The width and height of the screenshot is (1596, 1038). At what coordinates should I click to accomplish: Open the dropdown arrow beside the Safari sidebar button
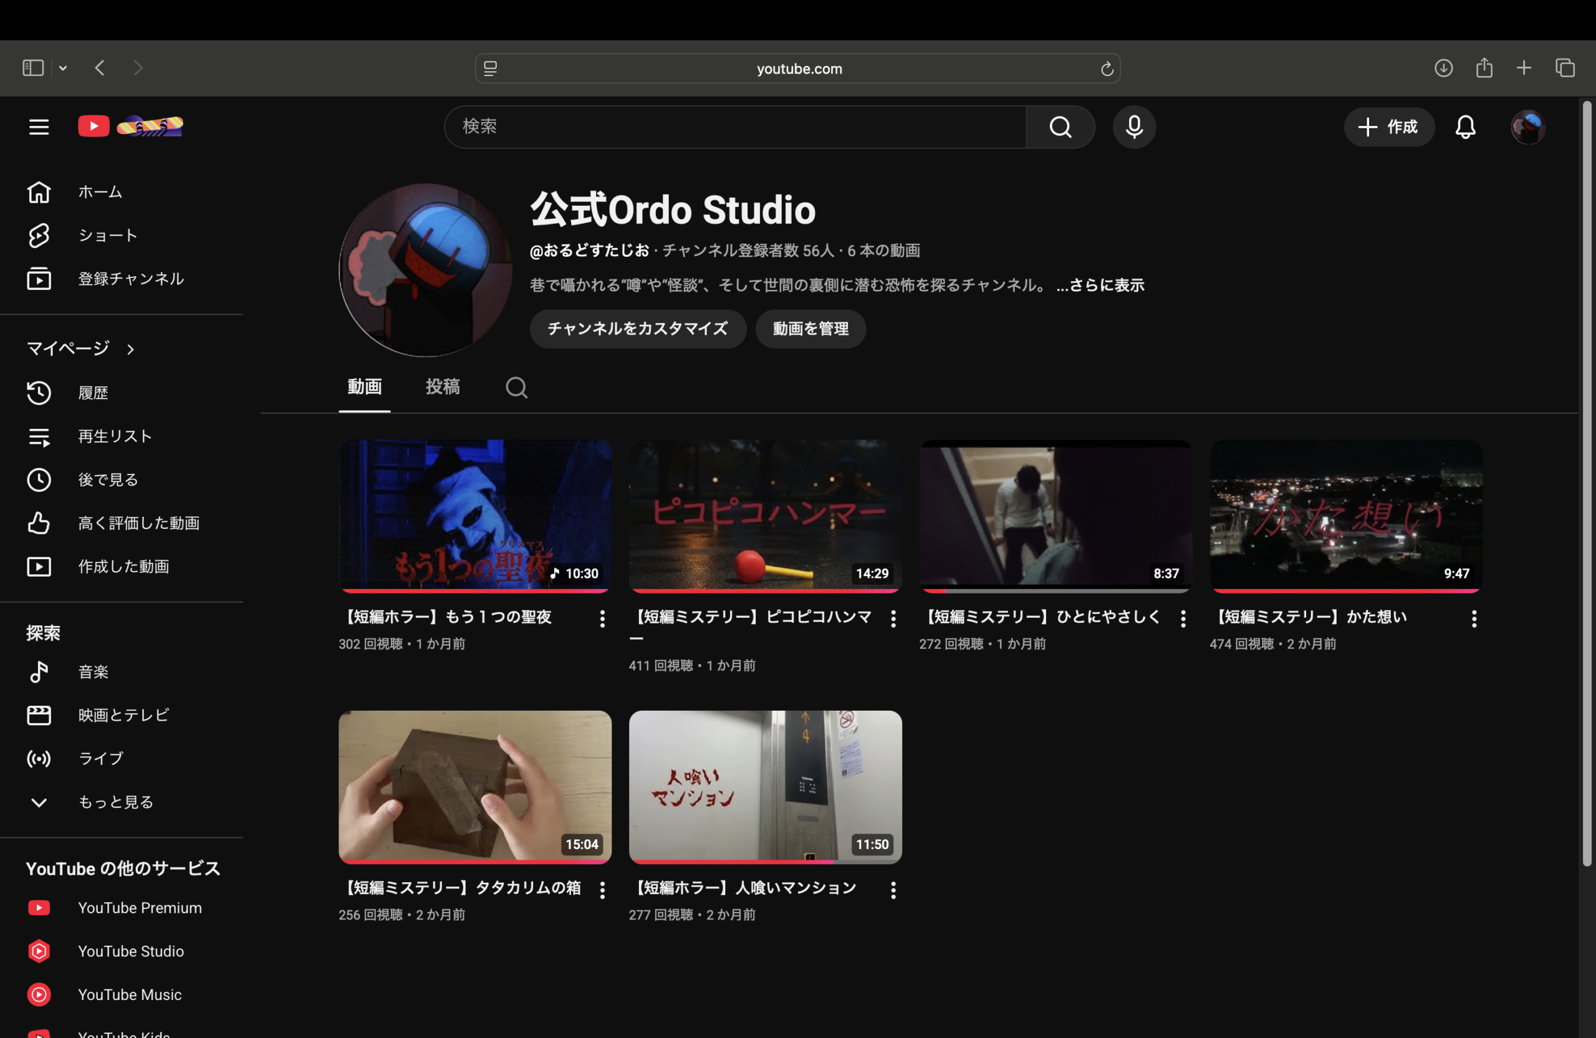pyautogui.click(x=63, y=68)
